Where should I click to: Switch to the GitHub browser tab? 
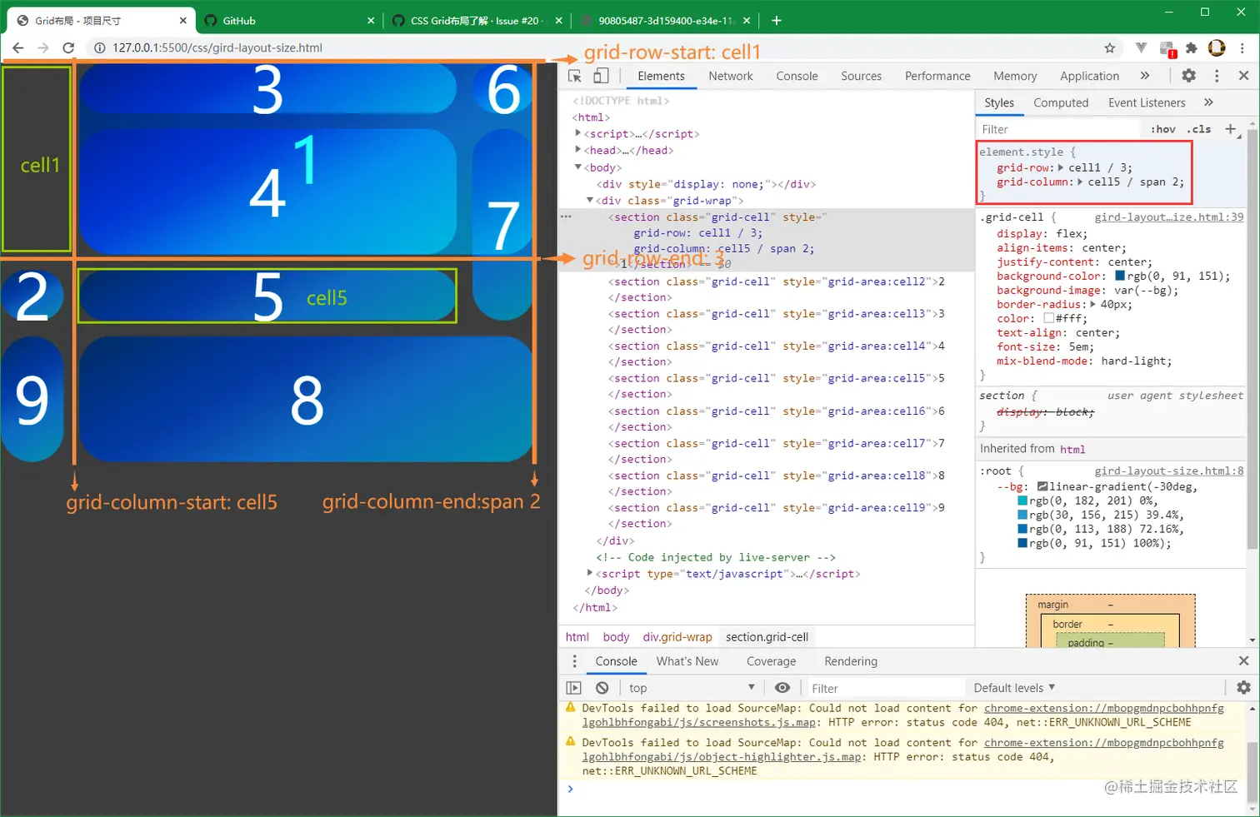coord(289,20)
